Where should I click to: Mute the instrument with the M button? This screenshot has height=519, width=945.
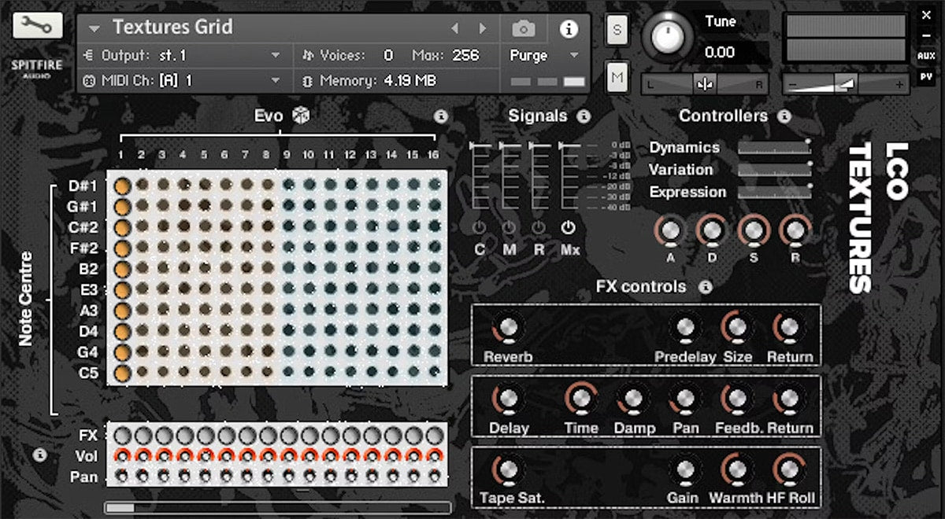(617, 77)
